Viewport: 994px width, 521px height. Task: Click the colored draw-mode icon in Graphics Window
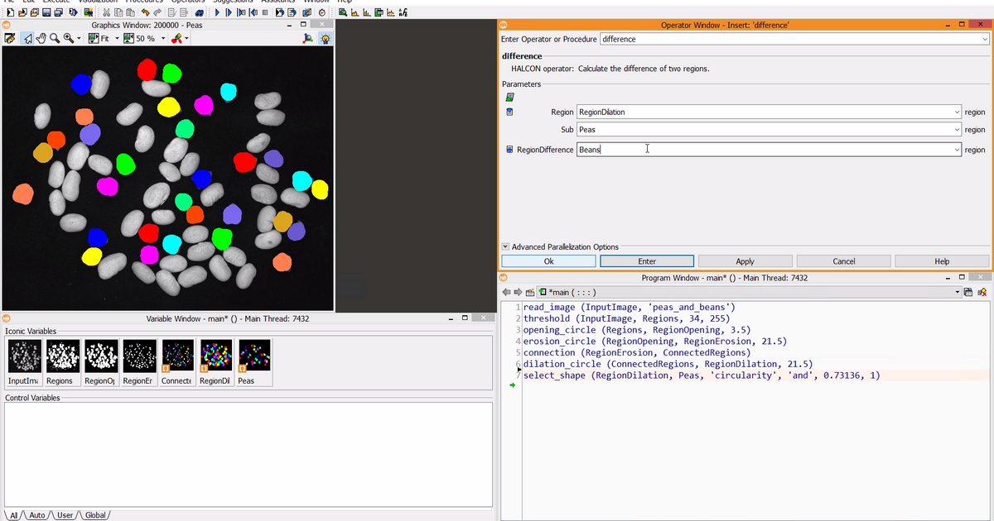(x=177, y=39)
